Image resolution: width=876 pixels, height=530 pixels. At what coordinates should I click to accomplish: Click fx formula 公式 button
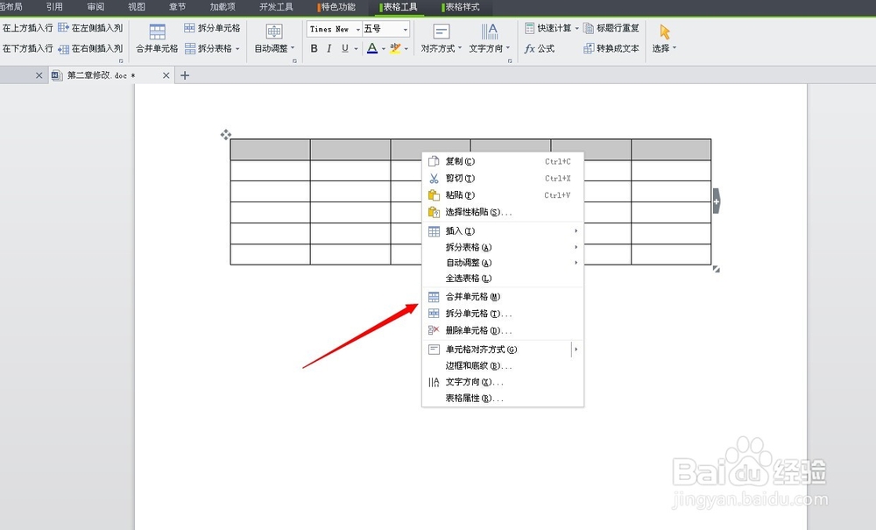tap(540, 48)
